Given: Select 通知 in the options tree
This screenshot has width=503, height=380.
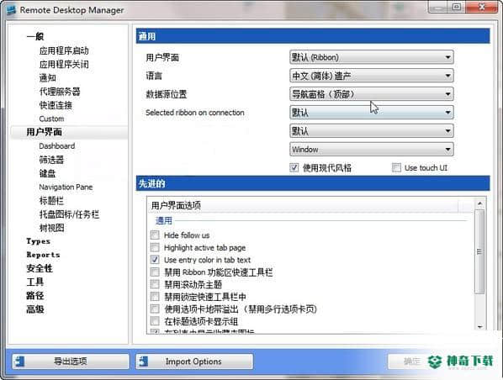Looking at the screenshot, I should click(47, 78).
